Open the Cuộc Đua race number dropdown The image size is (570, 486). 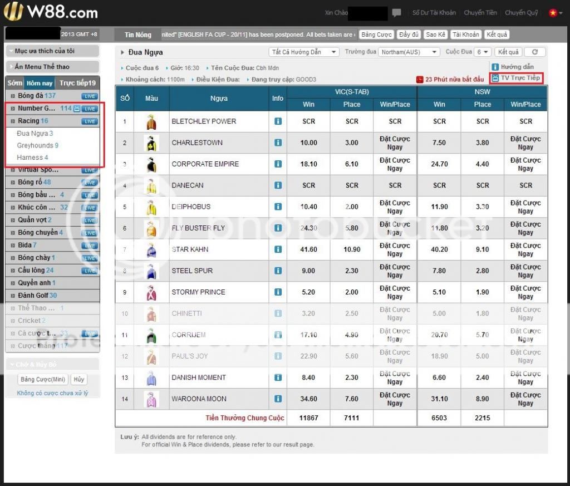[483, 52]
